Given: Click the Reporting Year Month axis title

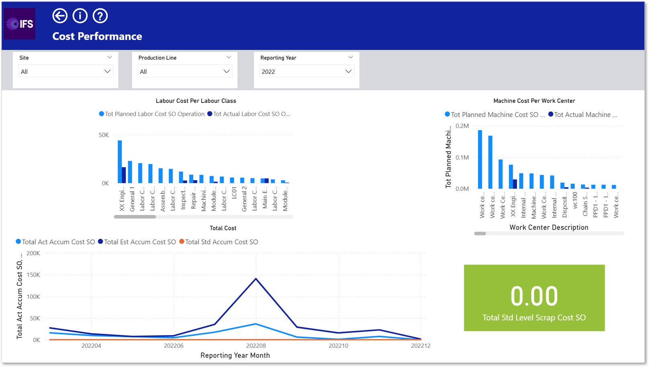Looking at the screenshot, I should tap(235, 355).
